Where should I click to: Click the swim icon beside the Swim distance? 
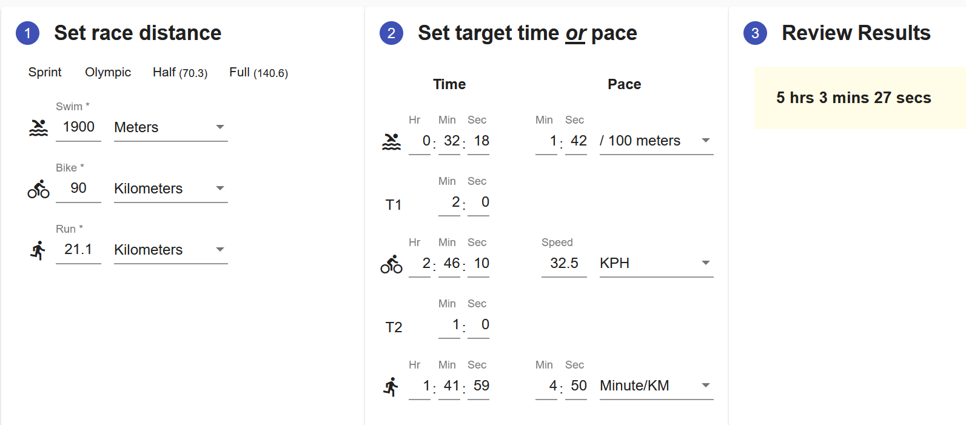pos(38,127)
